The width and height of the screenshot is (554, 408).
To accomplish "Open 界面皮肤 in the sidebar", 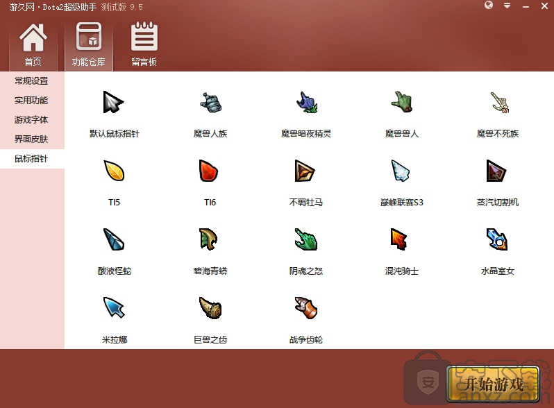I will (32, 139).
